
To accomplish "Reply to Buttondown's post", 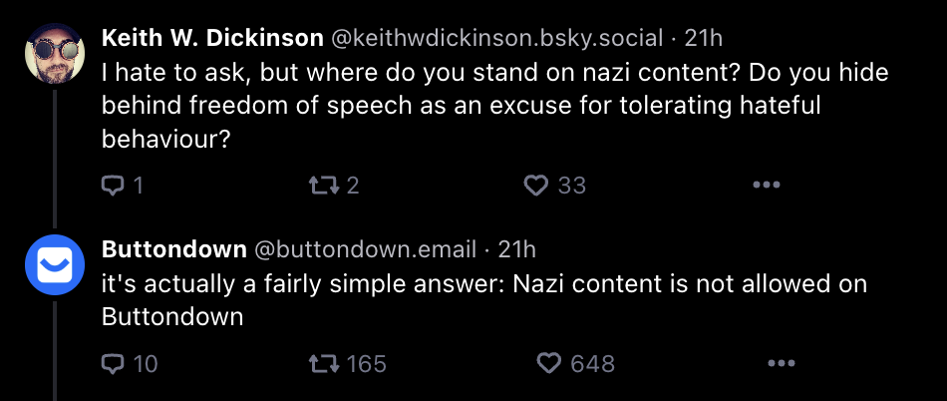I will (x=114, y=364).
